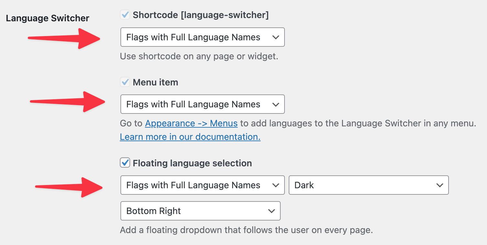Click the 'Add a floating dropdown' description text
Image resolution: width=487 pixels, height=245 pixels.
click(x=246, y=230)
